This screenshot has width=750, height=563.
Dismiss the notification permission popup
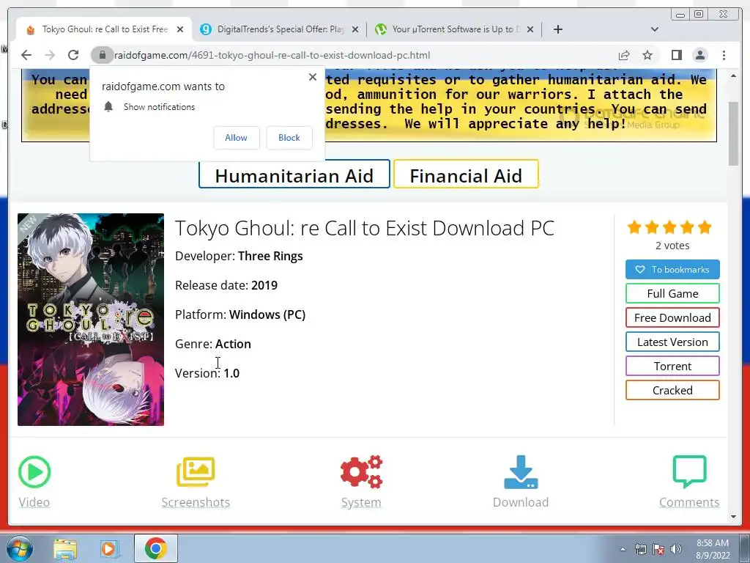[312, 77]
